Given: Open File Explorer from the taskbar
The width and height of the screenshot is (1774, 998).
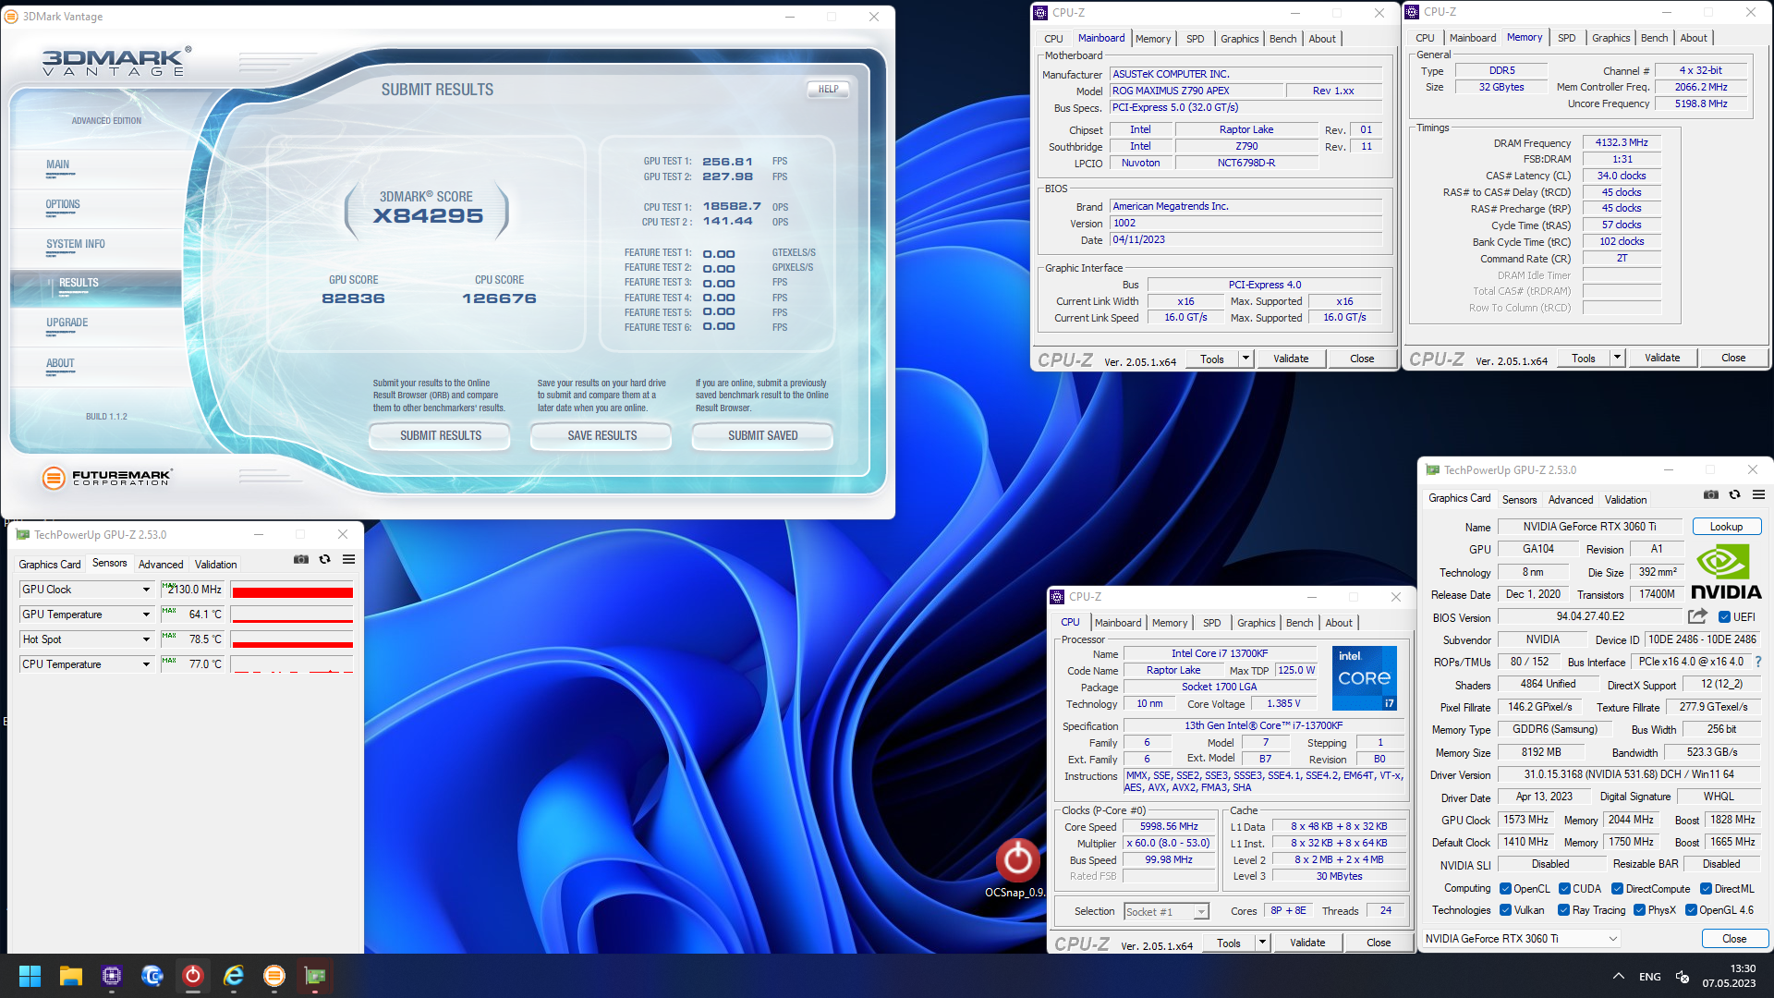Looking at the screenshot, I should (x=71, y=976).
